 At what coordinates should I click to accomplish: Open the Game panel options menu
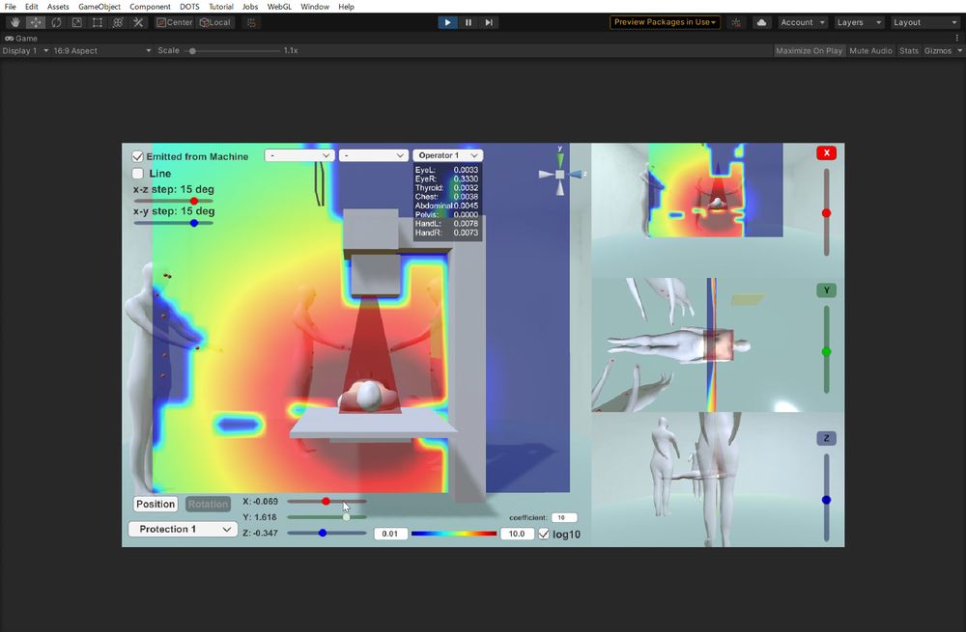coord(956,38)
